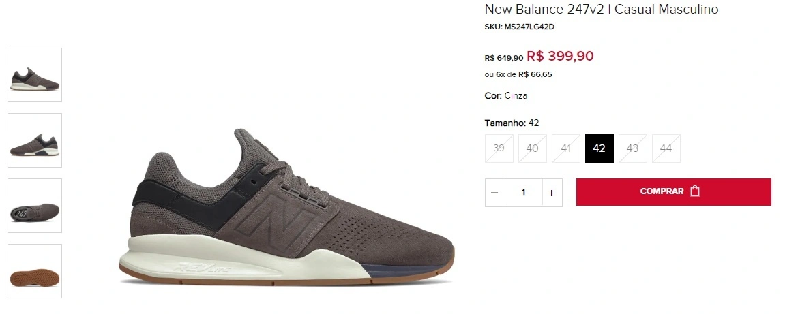
Task: Pick size 44
Action: tap(666, 148)
